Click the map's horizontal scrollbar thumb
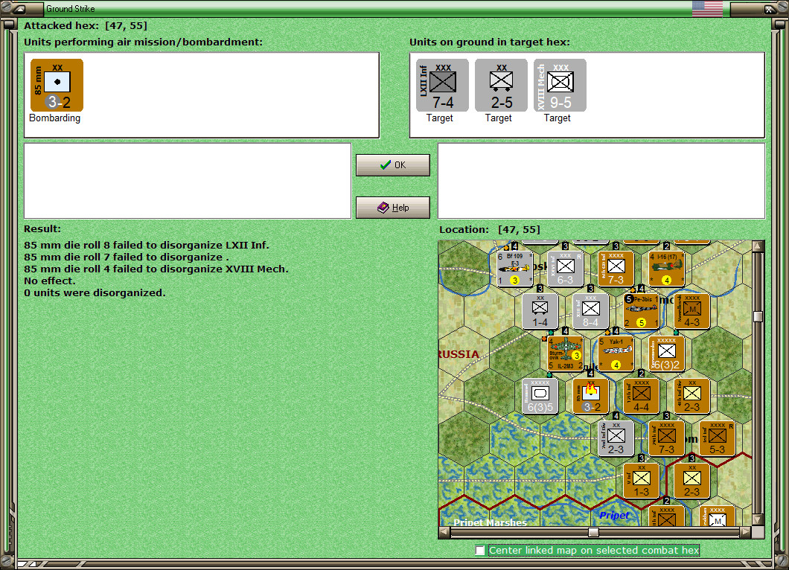Screen dimensions: 789x570 [x=594, y=532]
